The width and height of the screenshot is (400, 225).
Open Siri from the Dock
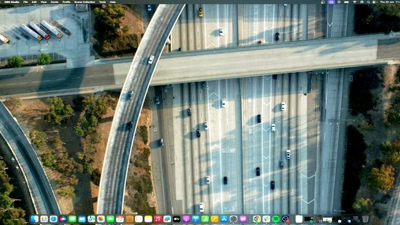[x=63, y=219]
